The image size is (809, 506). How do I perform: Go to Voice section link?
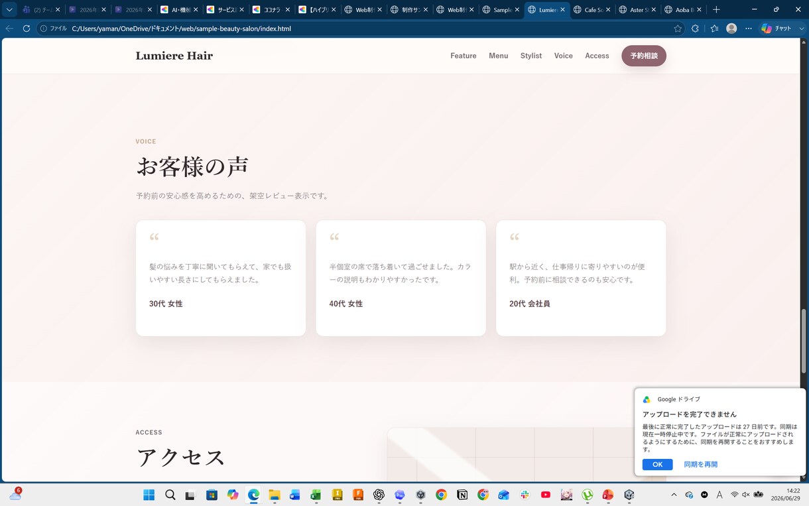(x=564, y=56)
